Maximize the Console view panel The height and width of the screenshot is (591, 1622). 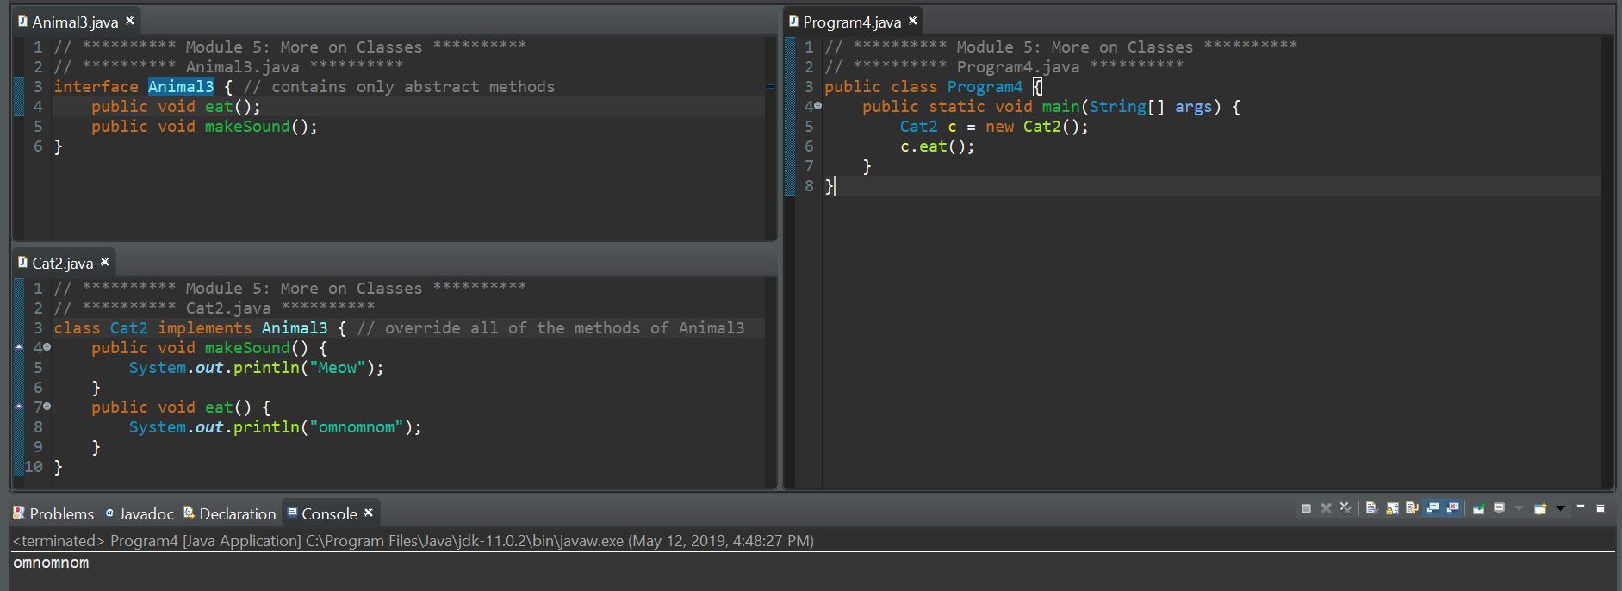[1600, 508]
